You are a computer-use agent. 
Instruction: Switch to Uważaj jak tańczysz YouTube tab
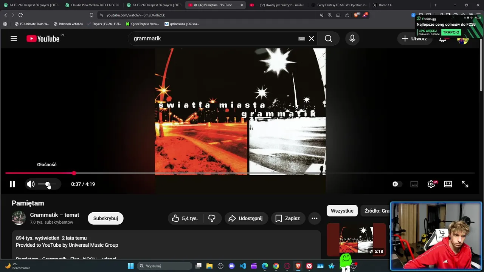(277, 5)
